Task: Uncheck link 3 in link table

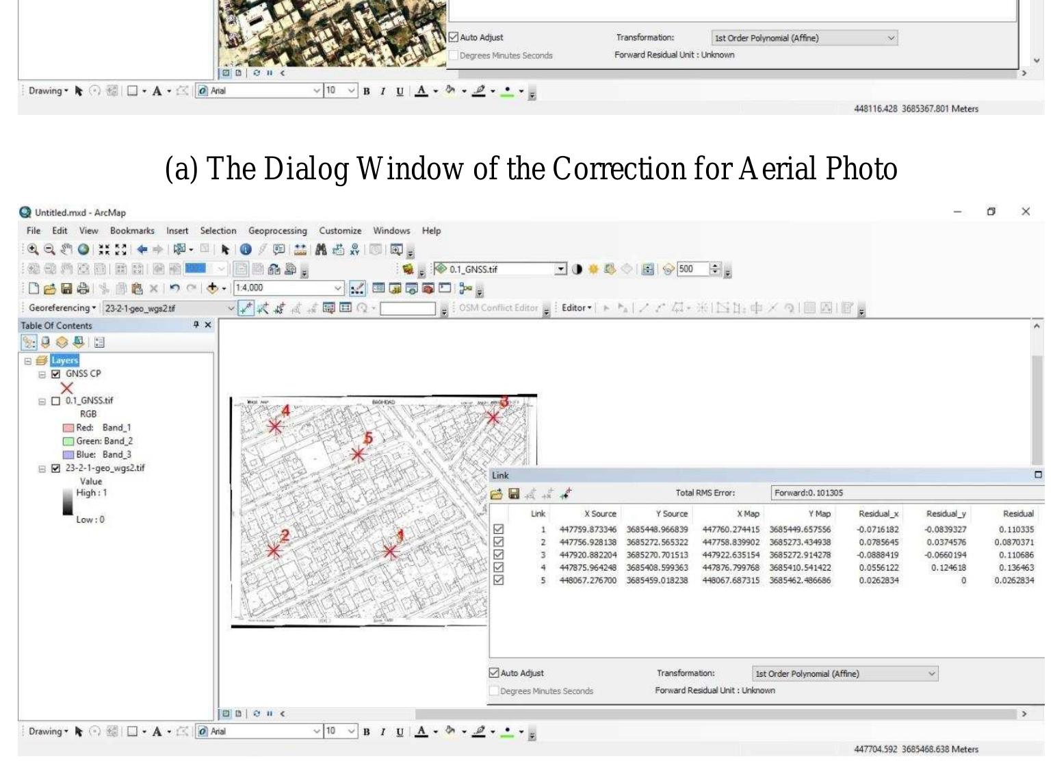Action: tap(499, 554)
